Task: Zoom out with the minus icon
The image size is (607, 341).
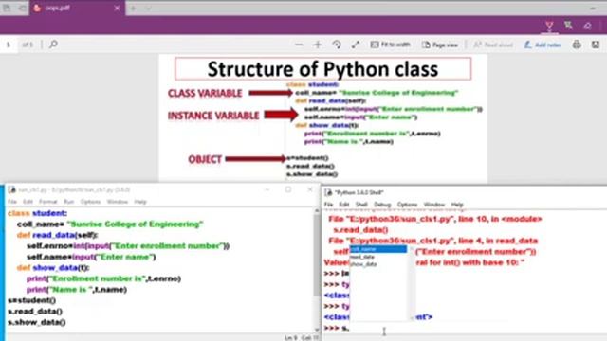Action: [299, 45]
